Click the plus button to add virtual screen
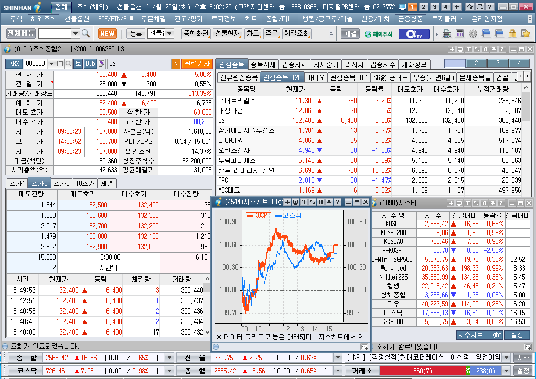 (457, 7)
